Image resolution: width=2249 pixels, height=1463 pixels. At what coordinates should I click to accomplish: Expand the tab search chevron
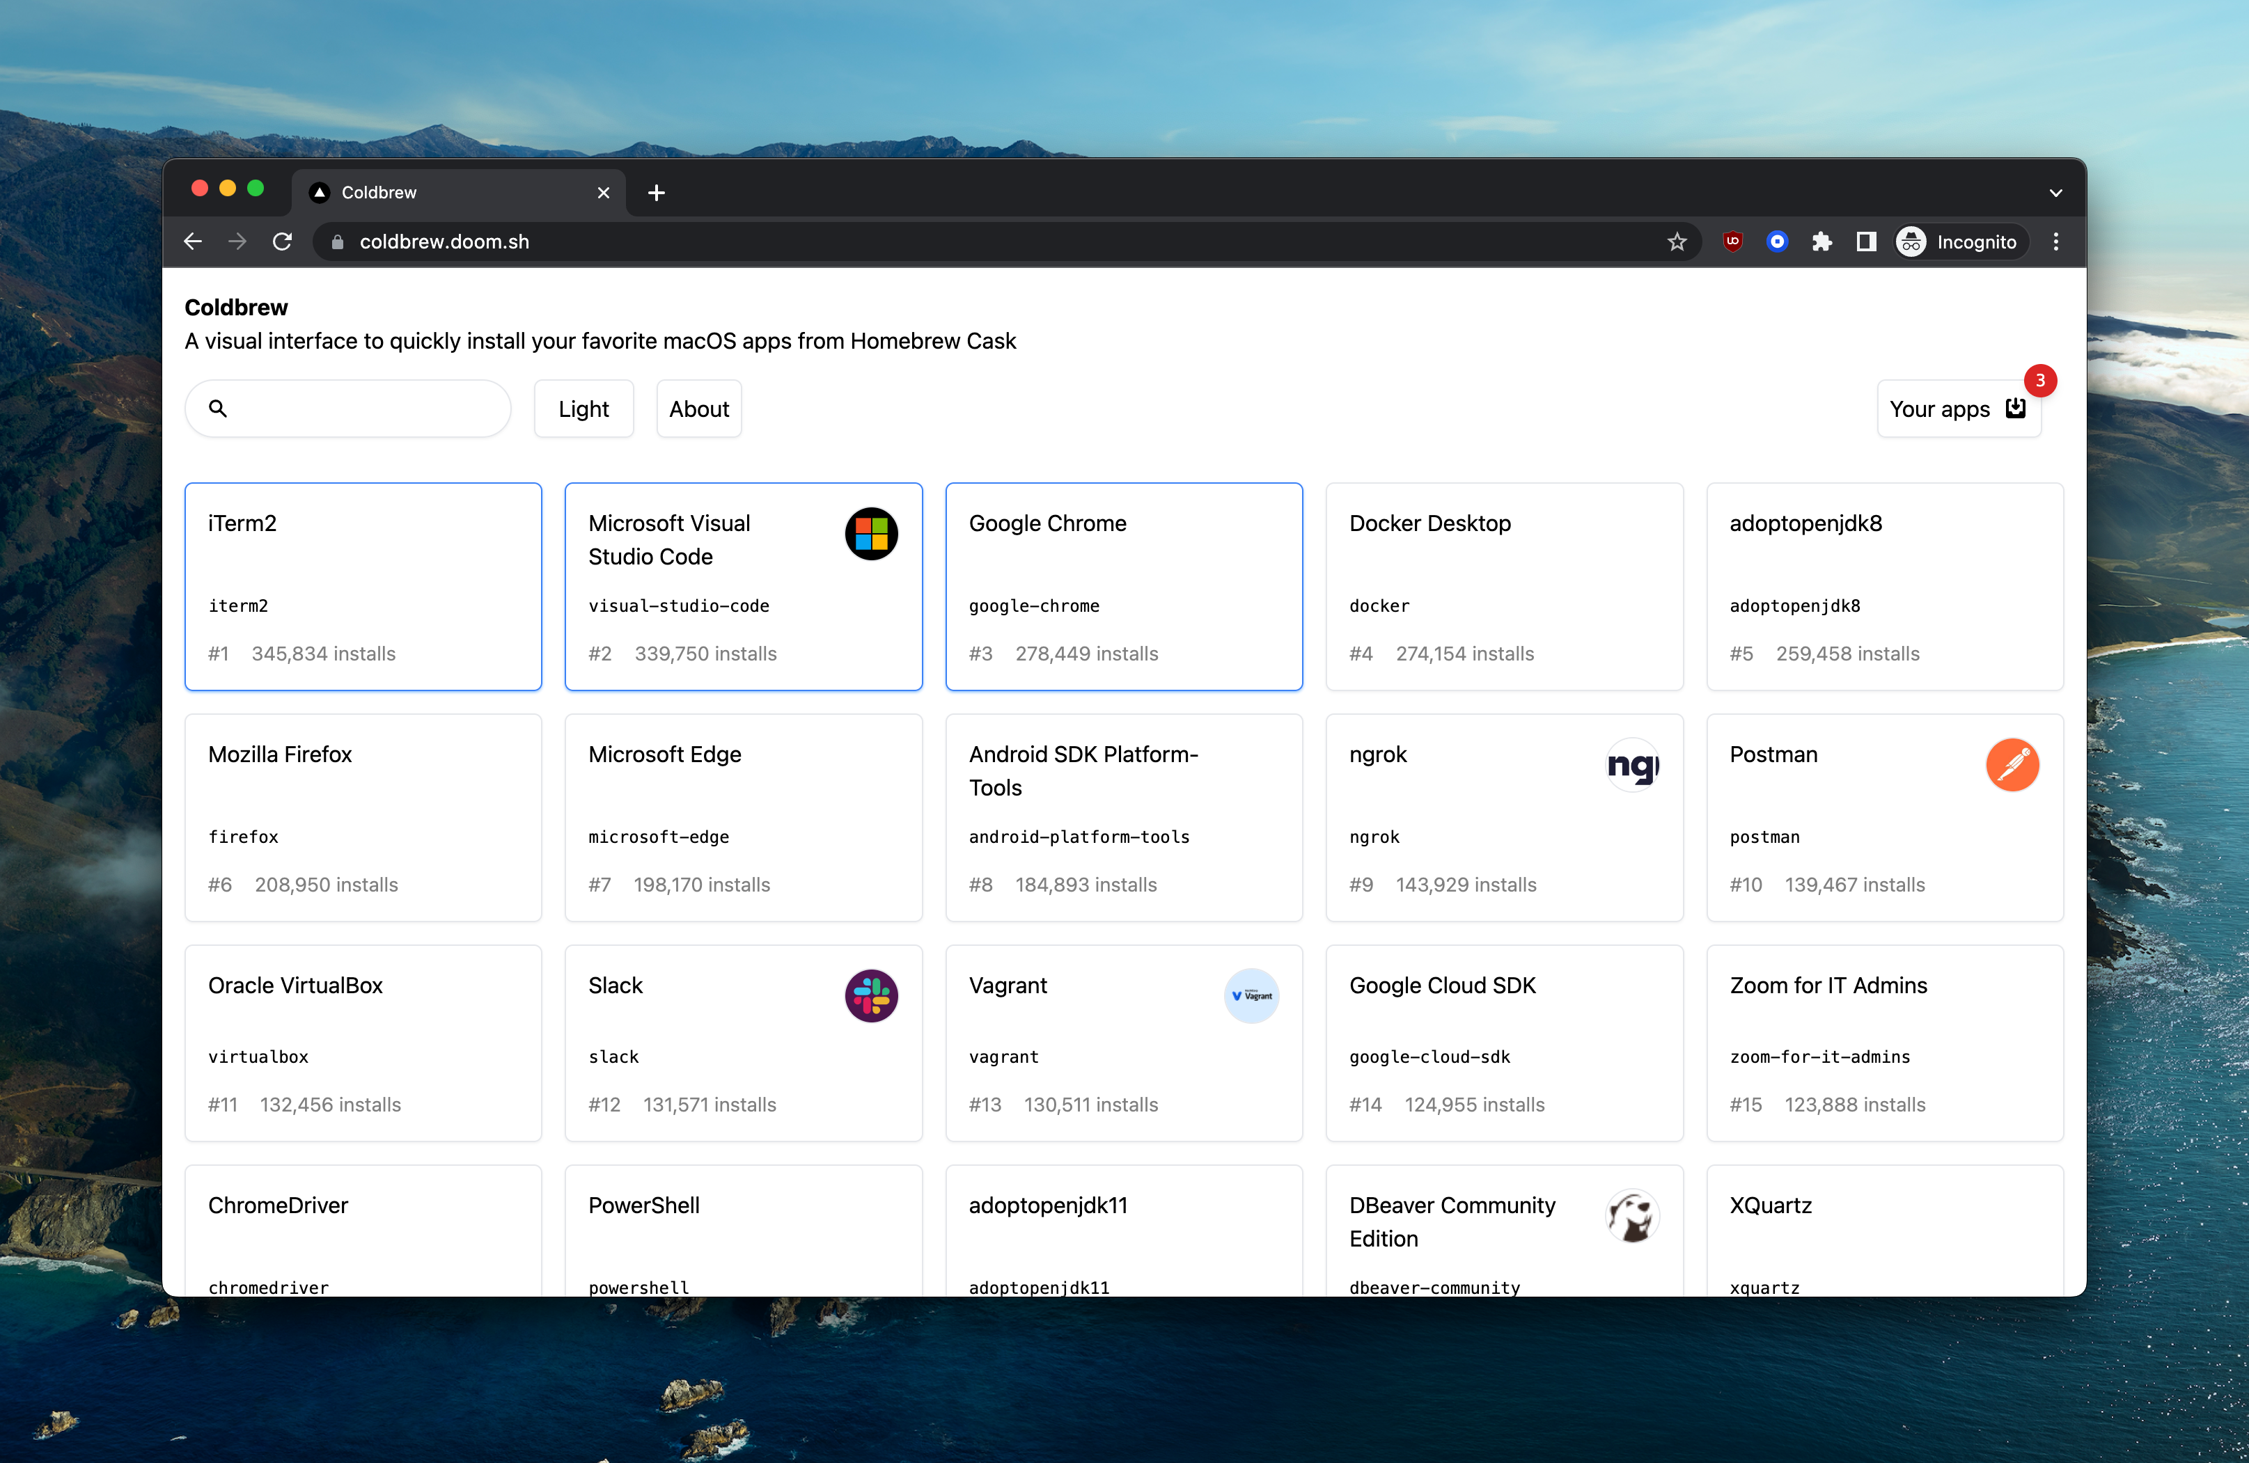click(x=2055, y=193)
